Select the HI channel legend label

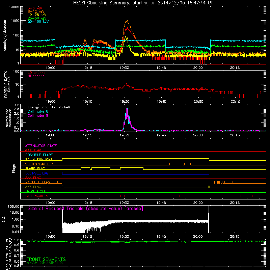click(x=36, y=76)
